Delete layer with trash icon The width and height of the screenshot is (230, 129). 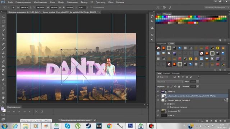(225, 121)
